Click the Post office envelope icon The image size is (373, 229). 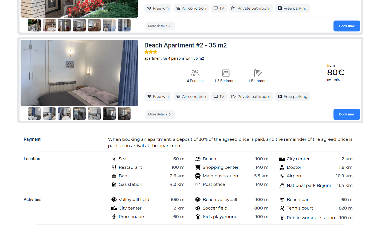click(x=198, y=184)
